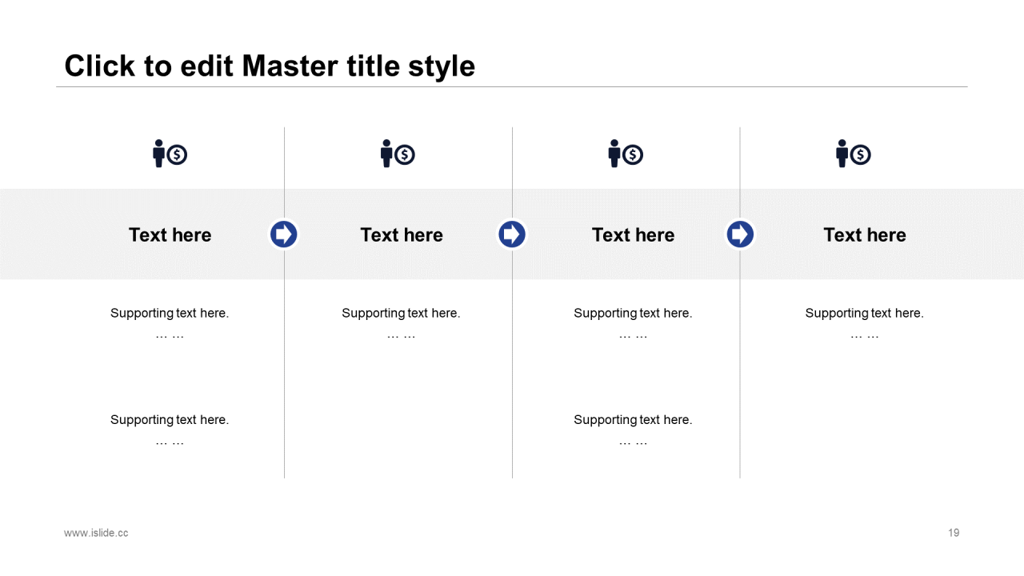Click the last blue arrow circle icon

[x=740, y=234]
